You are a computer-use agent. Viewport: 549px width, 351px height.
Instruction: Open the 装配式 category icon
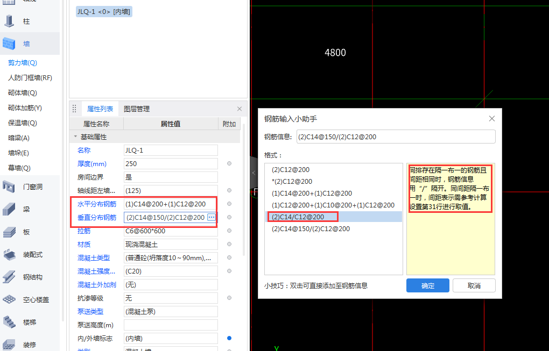pos(9,254)
